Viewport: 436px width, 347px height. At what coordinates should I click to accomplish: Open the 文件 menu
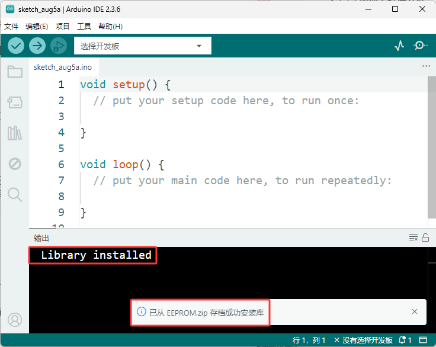(x=11, y=27)
